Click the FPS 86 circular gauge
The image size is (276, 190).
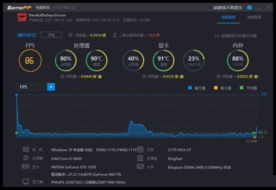point(29,60)
